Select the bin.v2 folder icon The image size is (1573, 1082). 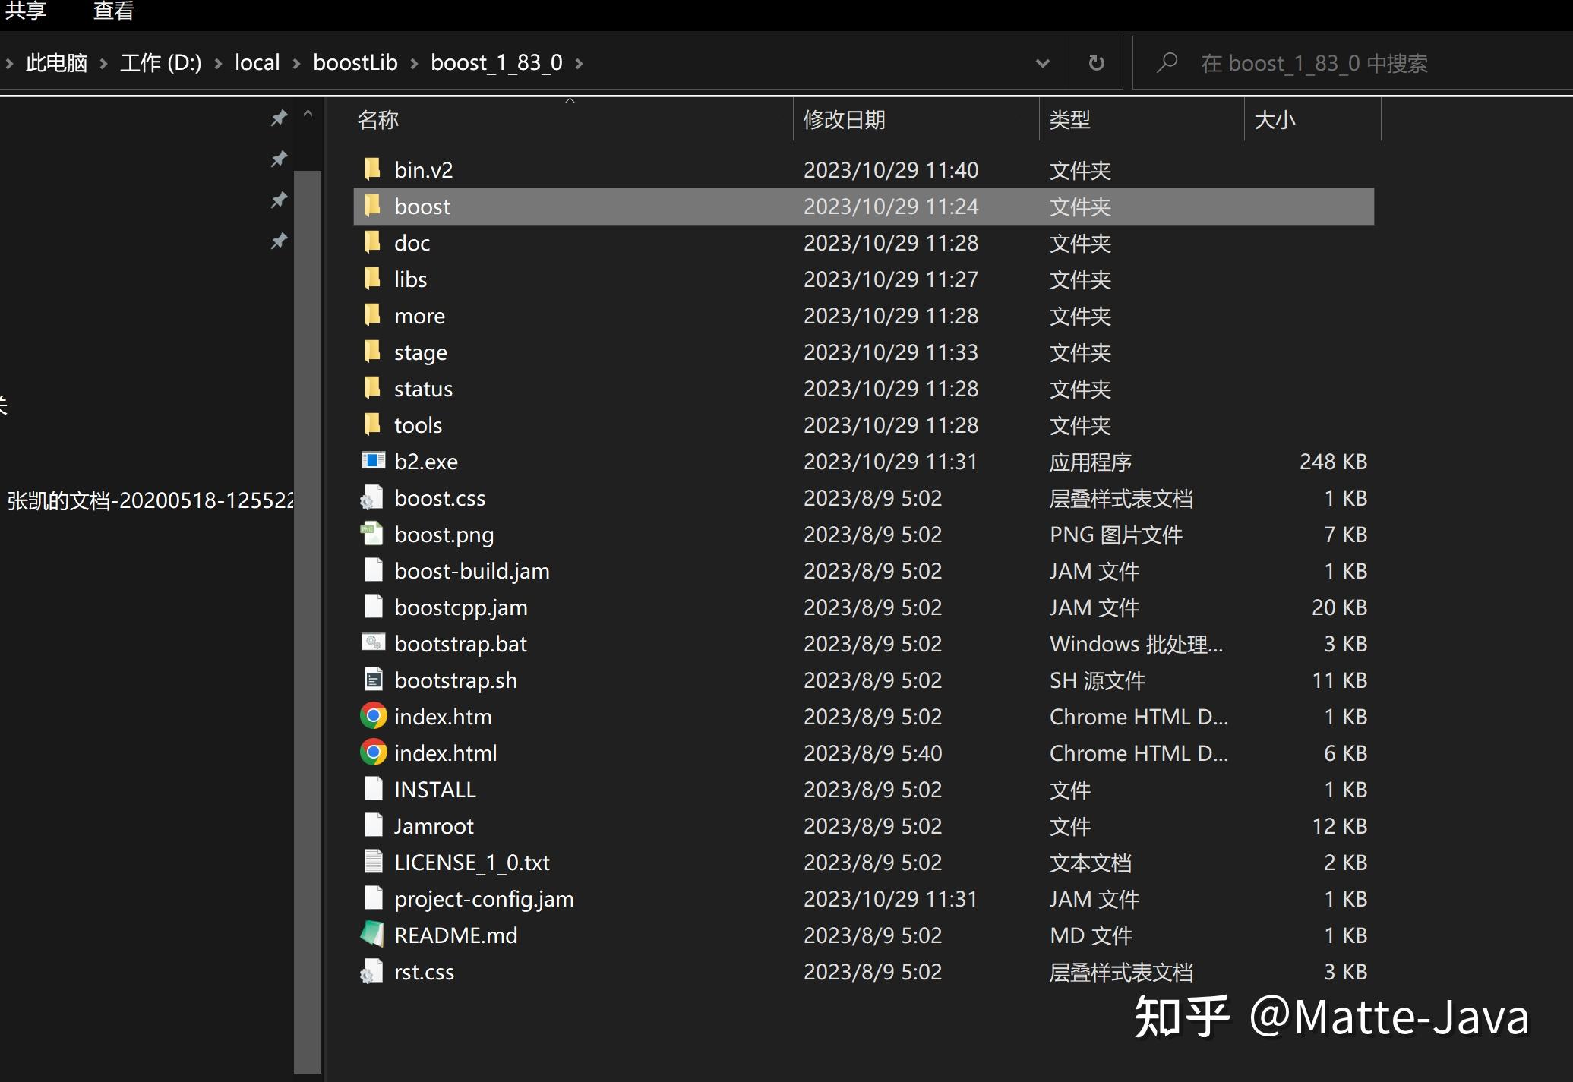(372, 169)
